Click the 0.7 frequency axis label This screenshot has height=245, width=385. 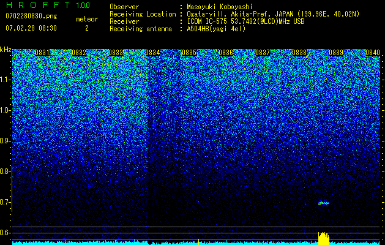point(5,203)
